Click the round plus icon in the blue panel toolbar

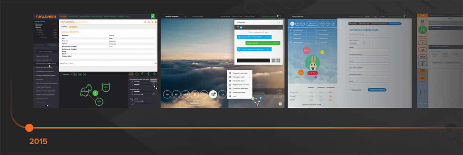[x=298, y=24]
